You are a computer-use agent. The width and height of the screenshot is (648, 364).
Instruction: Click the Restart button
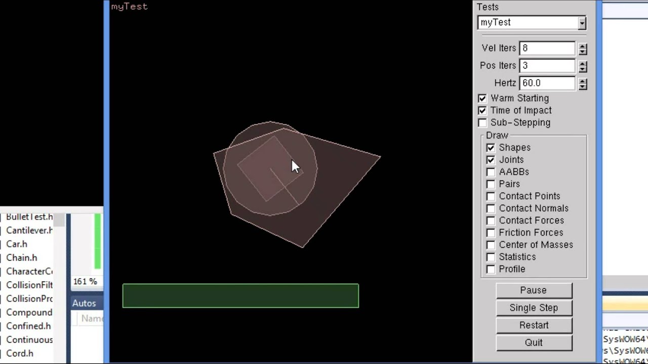534,325
